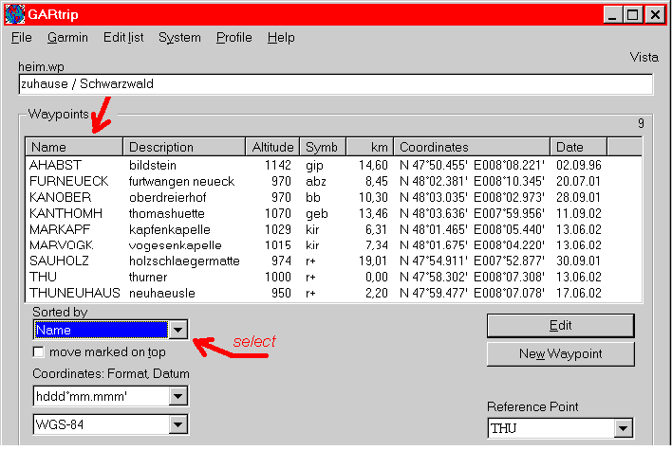672x450 pixels.
Task: Open the File menu
Action: (x=21, y=38)
